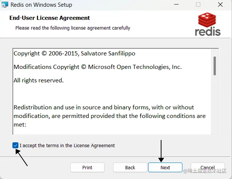Click the 'End-User License Agreement' heading
This screenshot has height=179, width=232.
click(x=50, y=18)
